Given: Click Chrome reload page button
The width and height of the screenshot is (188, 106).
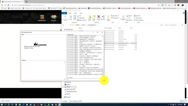Looking at the screenshot, I should tap(9, 5).
